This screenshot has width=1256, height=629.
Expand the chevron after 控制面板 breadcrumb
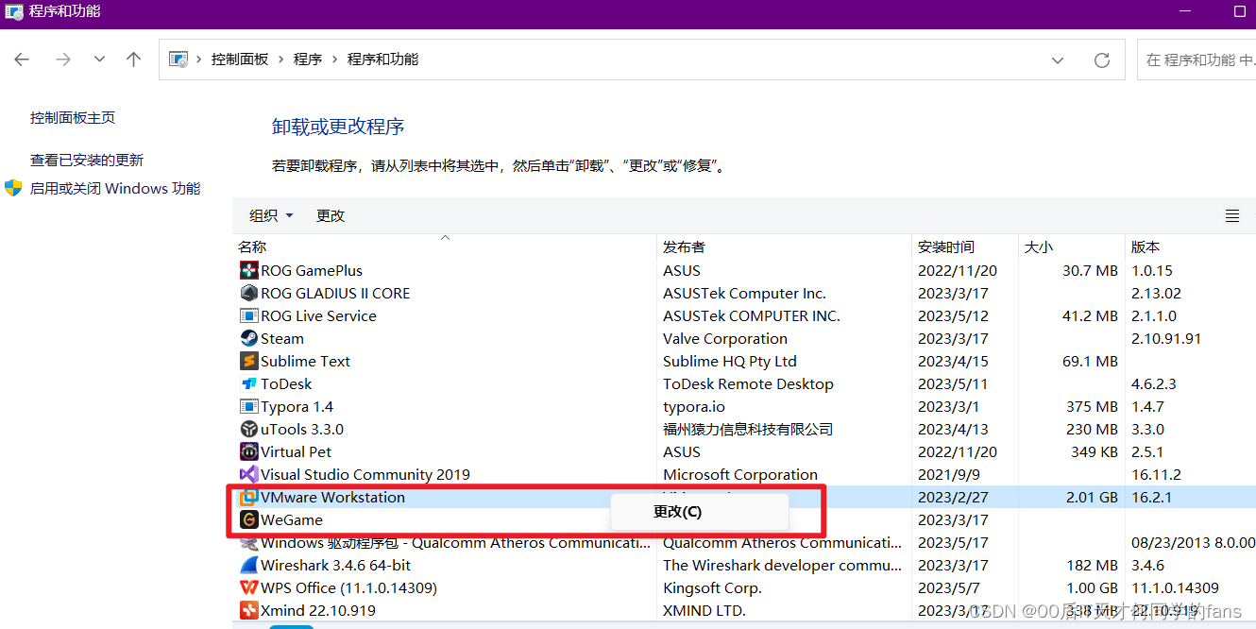point(280,59)
